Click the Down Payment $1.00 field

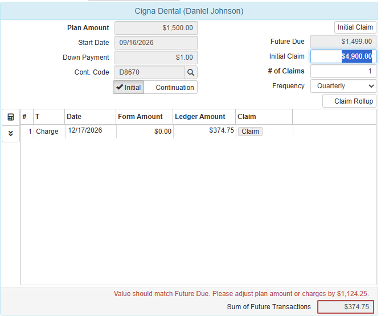click(x=156, y=58)
